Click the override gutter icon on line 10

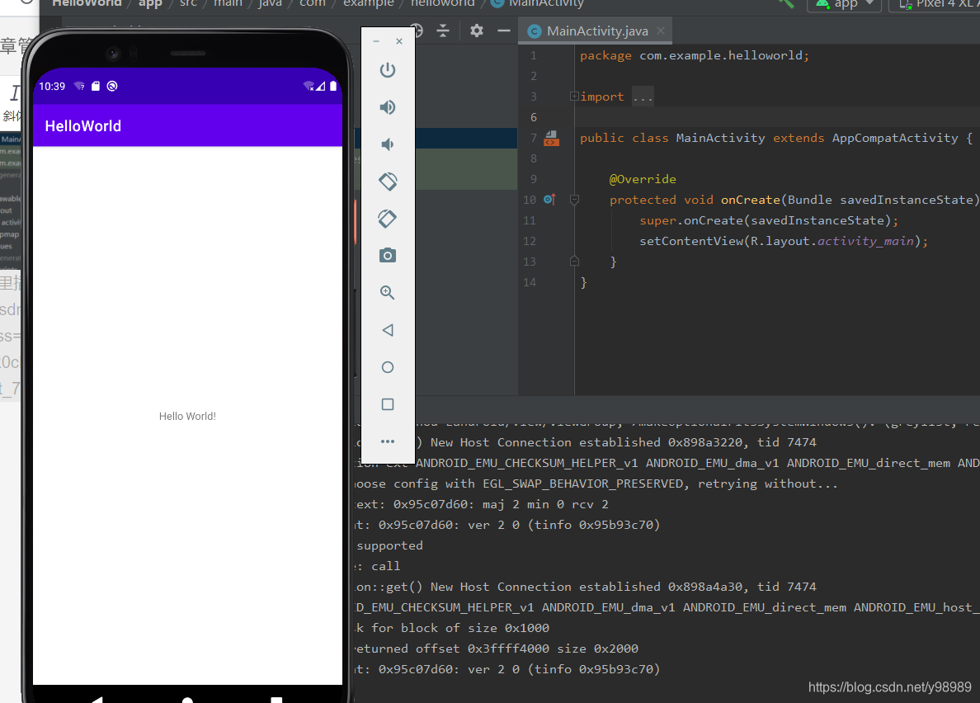[549, 200]
